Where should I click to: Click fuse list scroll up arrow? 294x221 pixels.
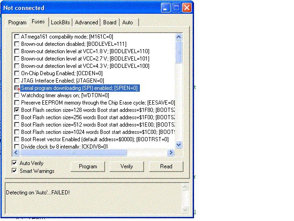(178, 37)
